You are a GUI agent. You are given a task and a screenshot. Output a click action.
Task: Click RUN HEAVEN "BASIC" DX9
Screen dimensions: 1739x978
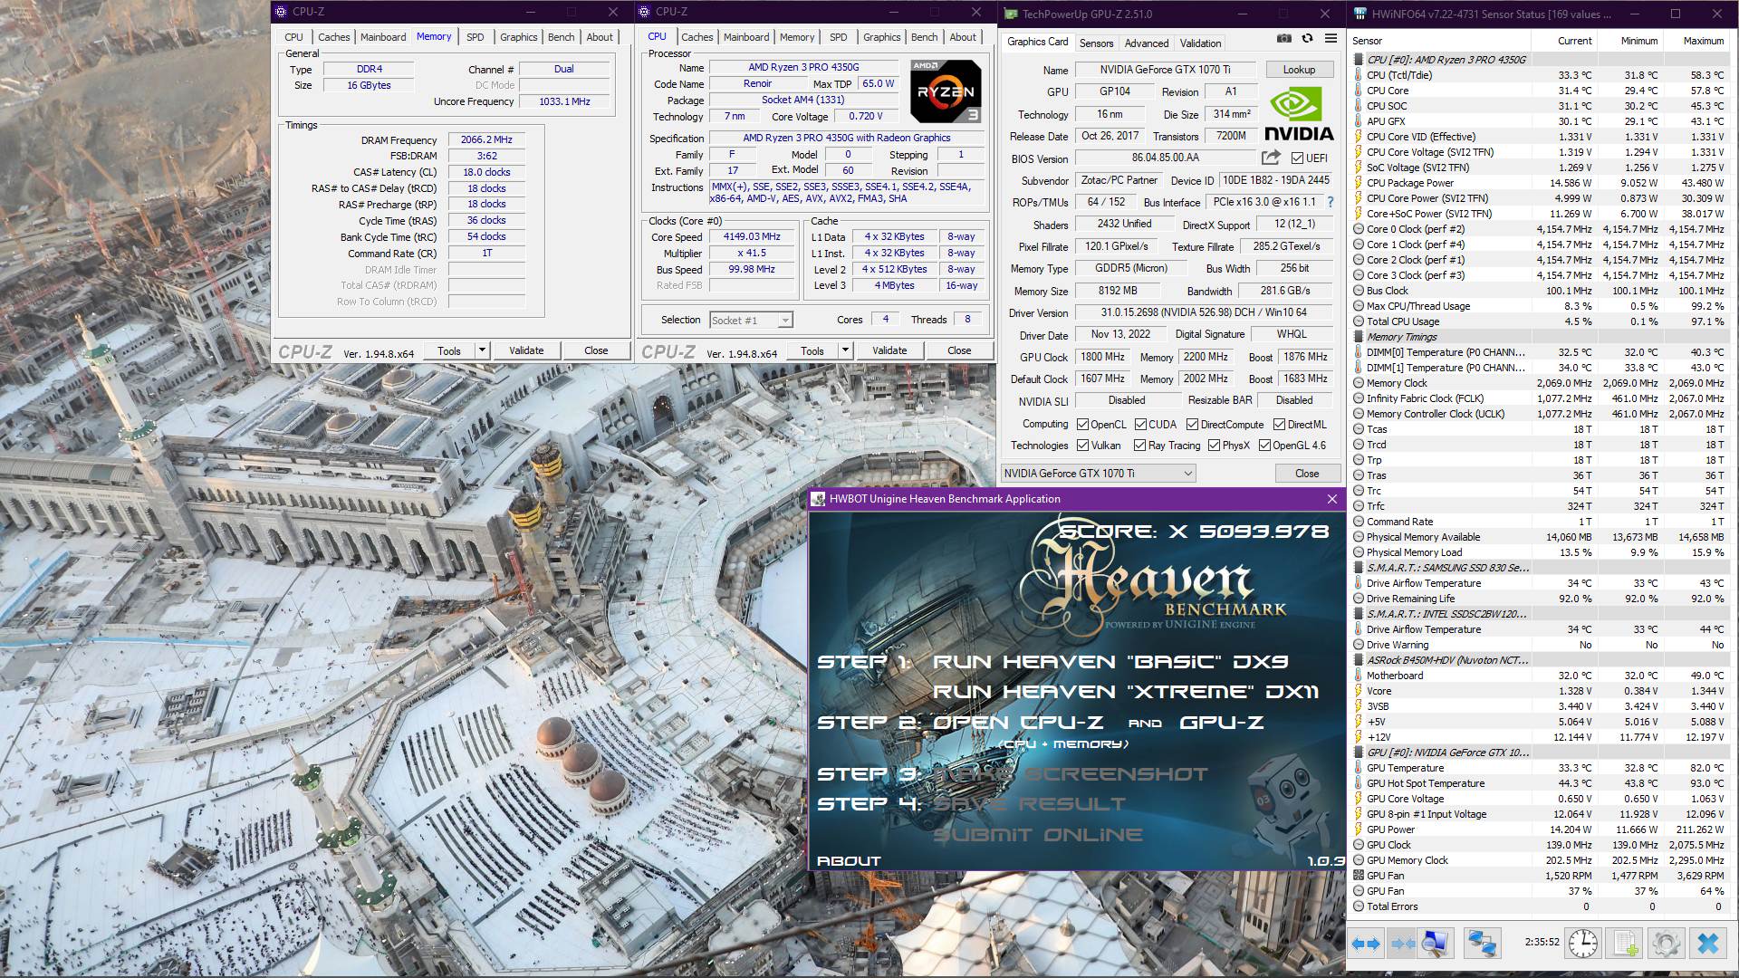pos(1110,662)
